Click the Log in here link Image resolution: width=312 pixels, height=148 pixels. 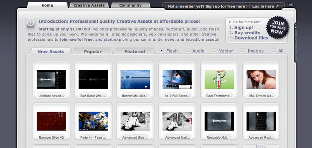point(263,7)
